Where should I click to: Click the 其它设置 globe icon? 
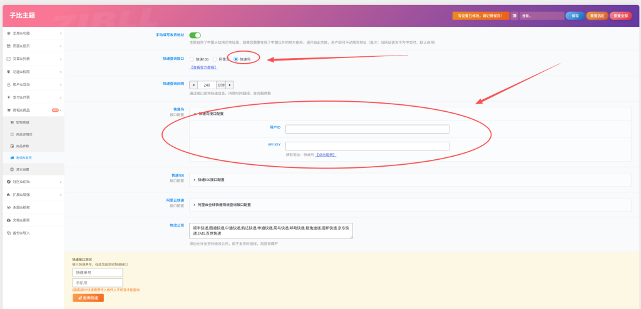pos(12,169)
